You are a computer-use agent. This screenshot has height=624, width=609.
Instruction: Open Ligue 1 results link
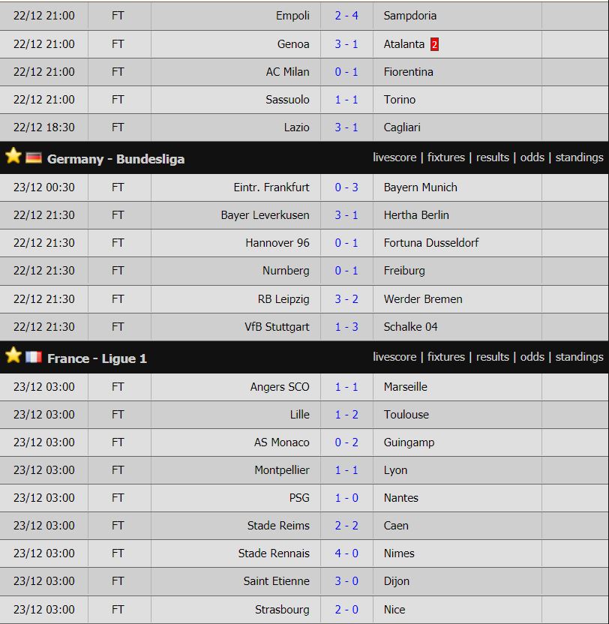tap(492, 357)
